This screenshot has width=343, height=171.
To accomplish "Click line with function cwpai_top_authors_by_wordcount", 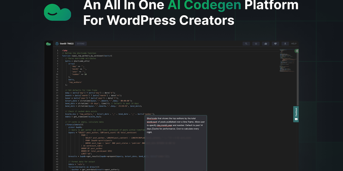I will coord(87,56).
